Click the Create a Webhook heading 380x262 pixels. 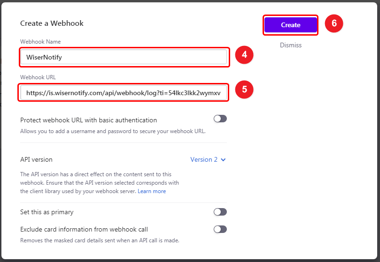tap(52, 23)
